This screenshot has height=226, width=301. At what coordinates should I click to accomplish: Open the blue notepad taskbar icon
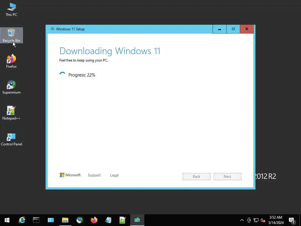[108, 220]
